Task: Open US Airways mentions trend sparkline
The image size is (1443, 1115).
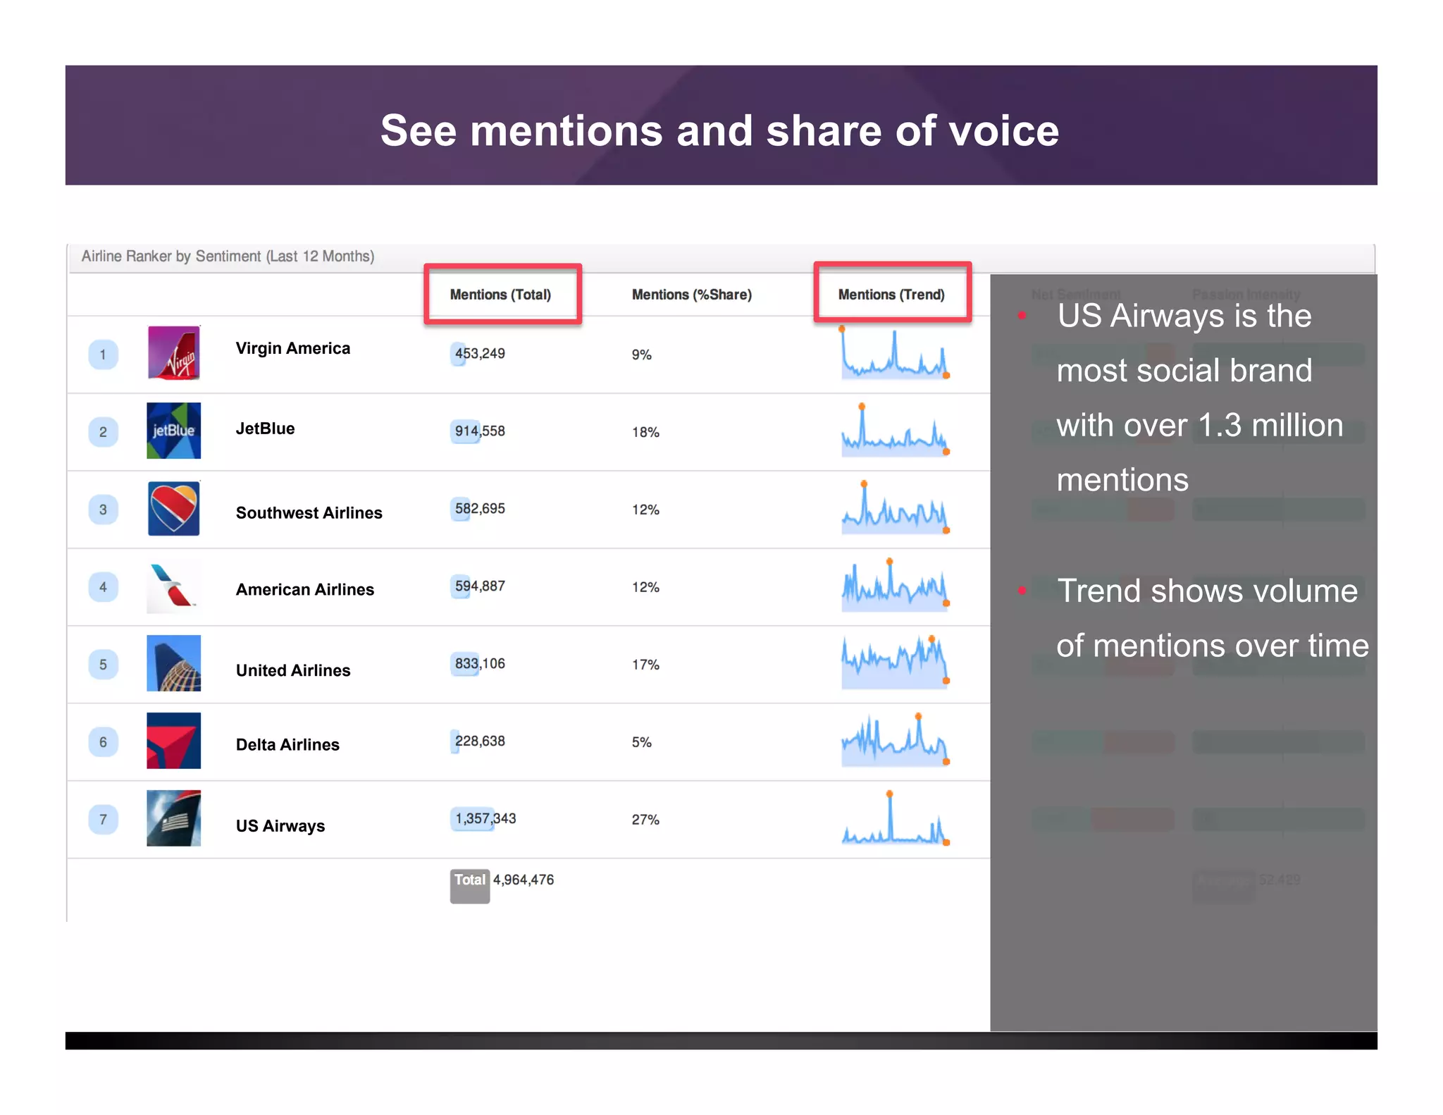Action: (895, 818)
